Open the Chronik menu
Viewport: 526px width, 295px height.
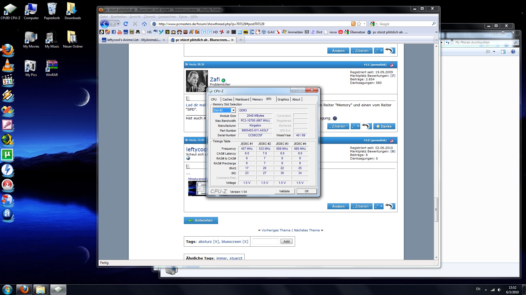click(150, 17)
